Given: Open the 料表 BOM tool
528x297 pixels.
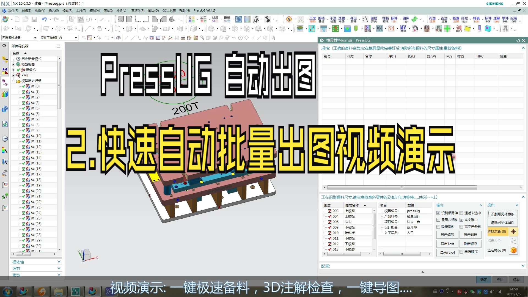Looking at the screenshot, I should coord(476,20).
